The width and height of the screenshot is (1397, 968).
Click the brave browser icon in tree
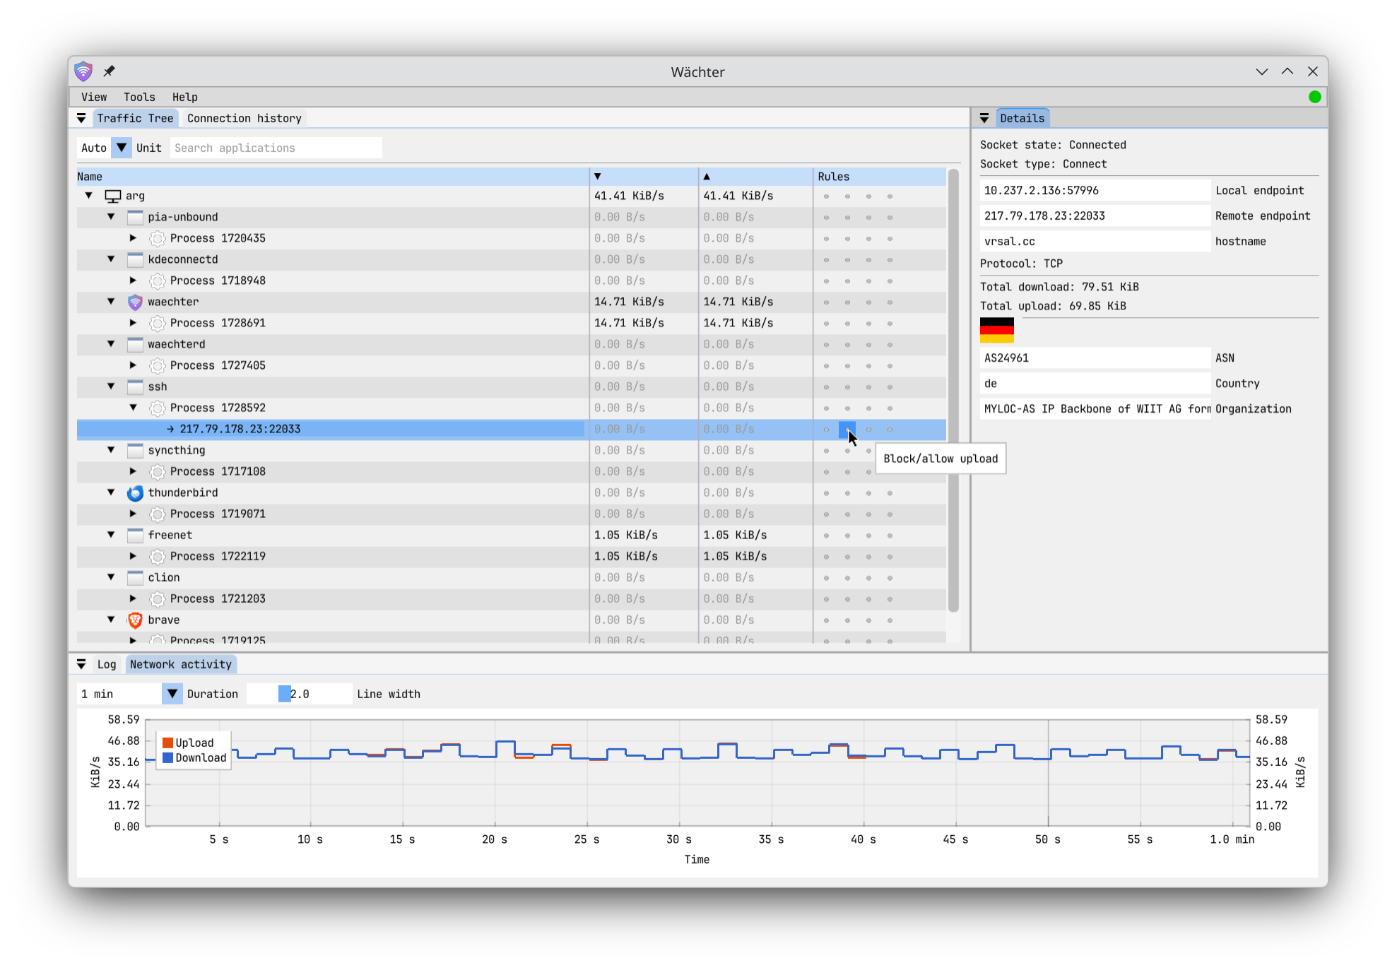pos(135,620)
